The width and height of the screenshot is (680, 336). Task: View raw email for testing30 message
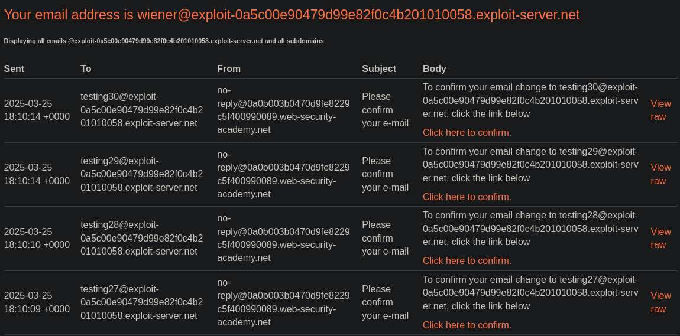(660, 110)
